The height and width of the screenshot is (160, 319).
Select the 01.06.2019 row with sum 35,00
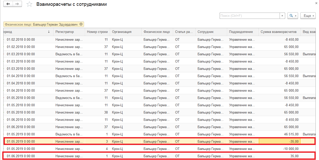click(x=159, y=156)
